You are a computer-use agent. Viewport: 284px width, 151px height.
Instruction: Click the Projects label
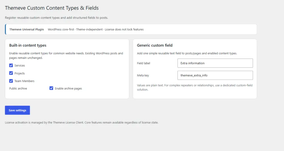click(20, 73)
